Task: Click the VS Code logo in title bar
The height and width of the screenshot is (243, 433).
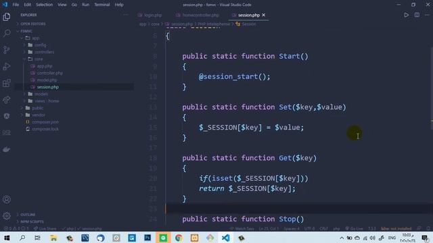Action: [5, 5]
